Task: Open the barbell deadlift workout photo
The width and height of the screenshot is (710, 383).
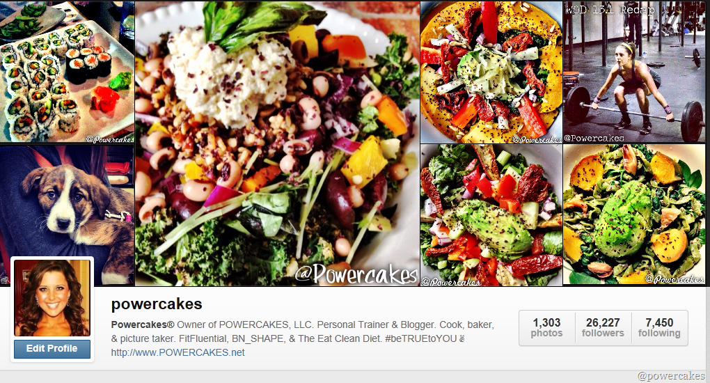Action: [x=634, y=72]
